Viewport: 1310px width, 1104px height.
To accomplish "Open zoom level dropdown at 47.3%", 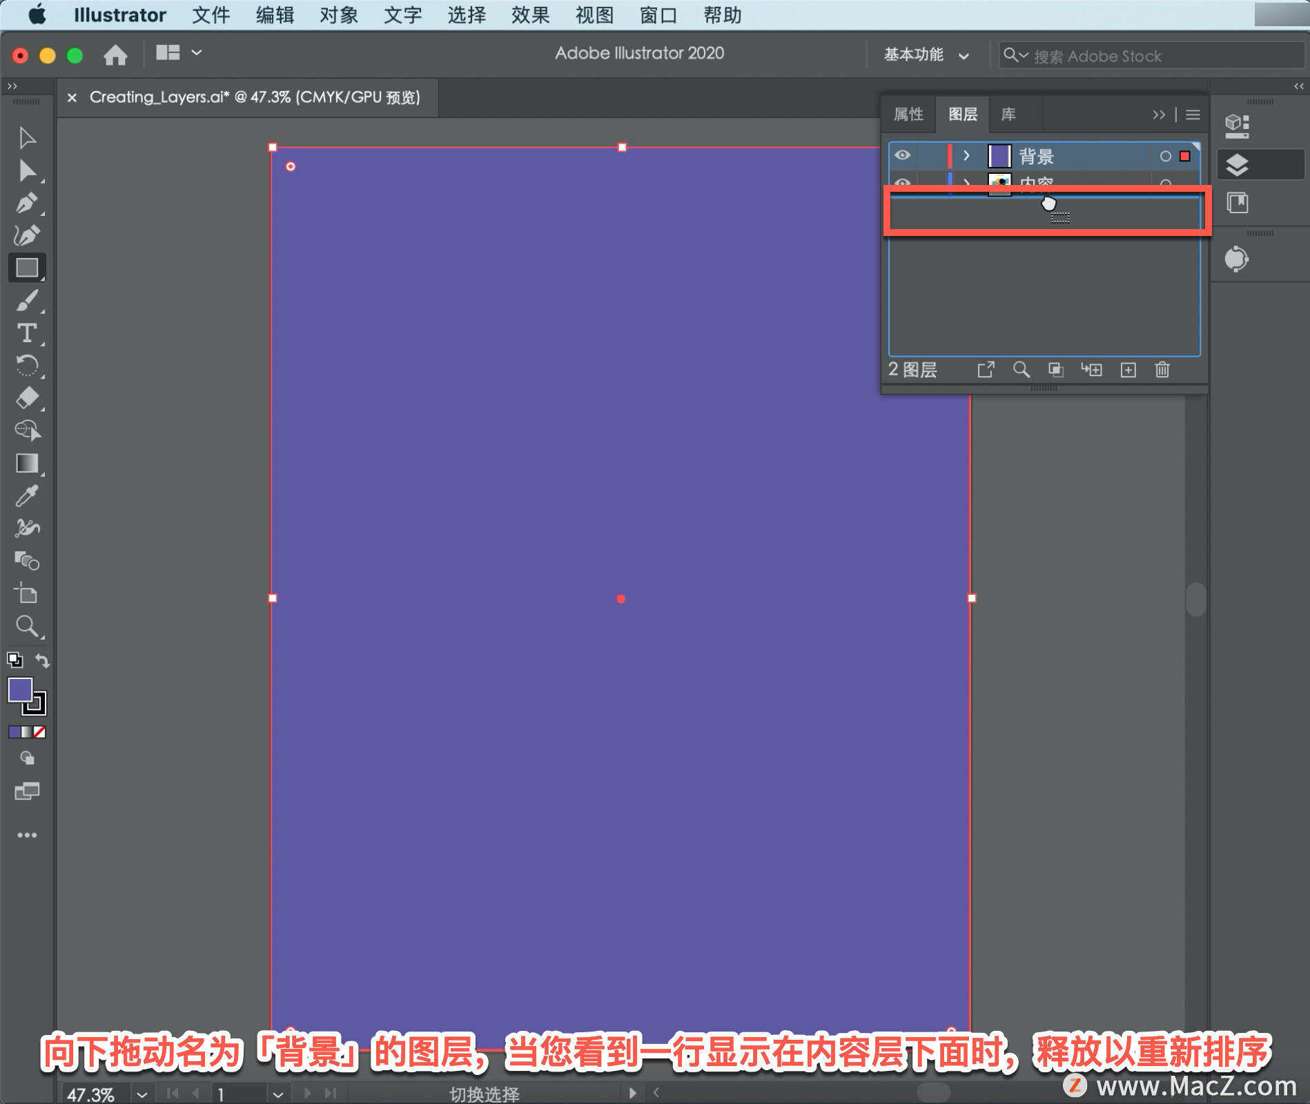I will point(141,1094).
